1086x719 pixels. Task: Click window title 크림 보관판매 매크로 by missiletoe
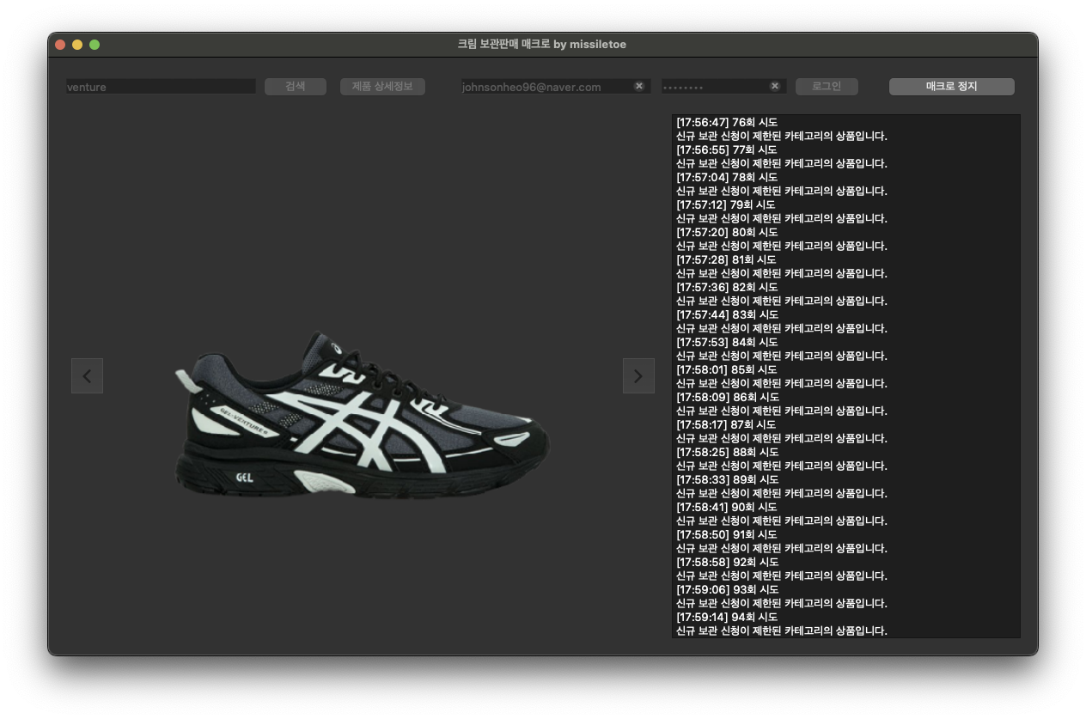point(542,44)
